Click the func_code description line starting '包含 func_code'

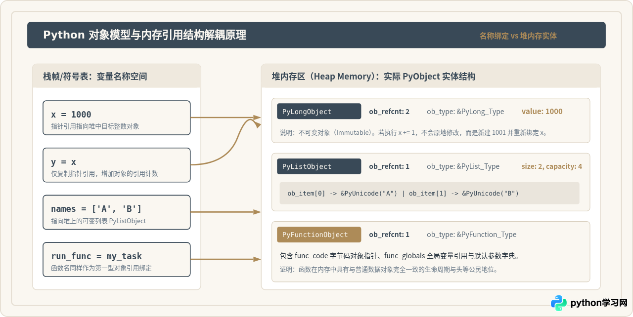point(399,256)
